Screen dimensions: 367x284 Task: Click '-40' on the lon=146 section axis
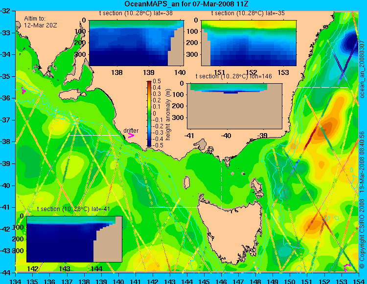(226, 136)
